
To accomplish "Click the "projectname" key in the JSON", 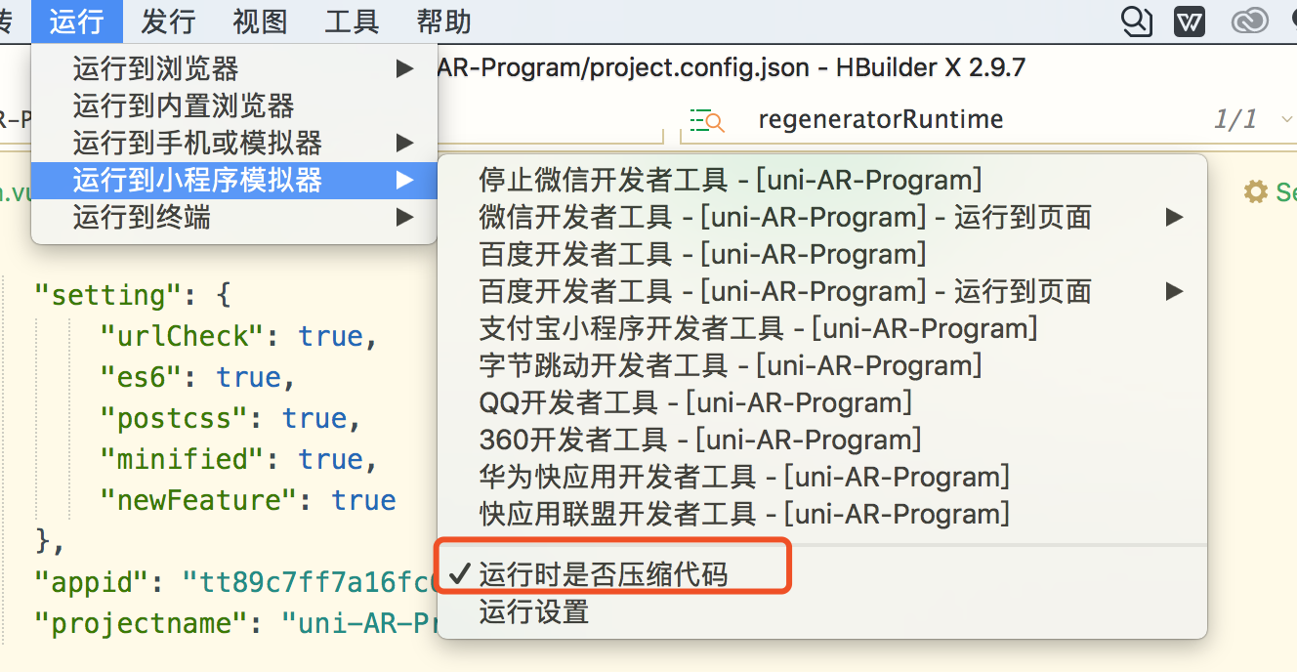I will coord(143,623).
